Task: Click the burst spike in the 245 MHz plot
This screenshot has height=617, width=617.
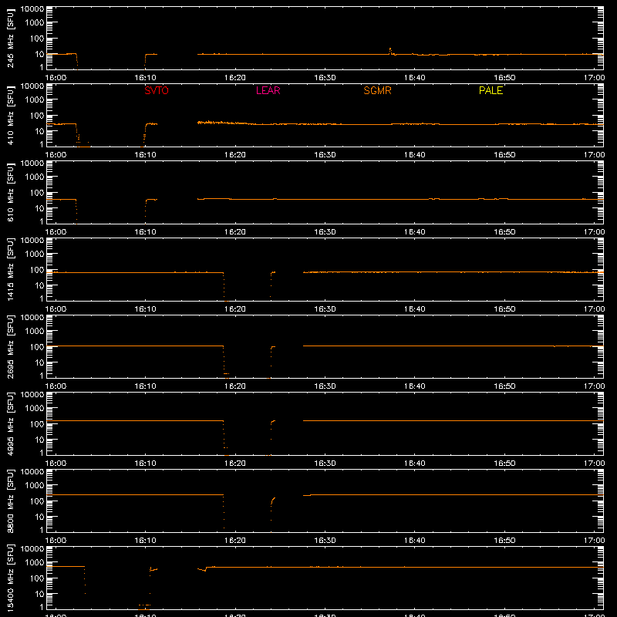Action: (390, 50)
